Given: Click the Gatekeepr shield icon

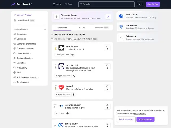Looking at the screenshot, I should tap(121, 27).
